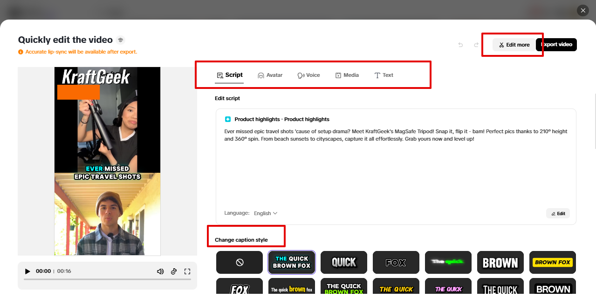The height and width of the screenshot is (298, 596).
Task: Click inside the script text paragraph
Action: click(x=396, y=135)
